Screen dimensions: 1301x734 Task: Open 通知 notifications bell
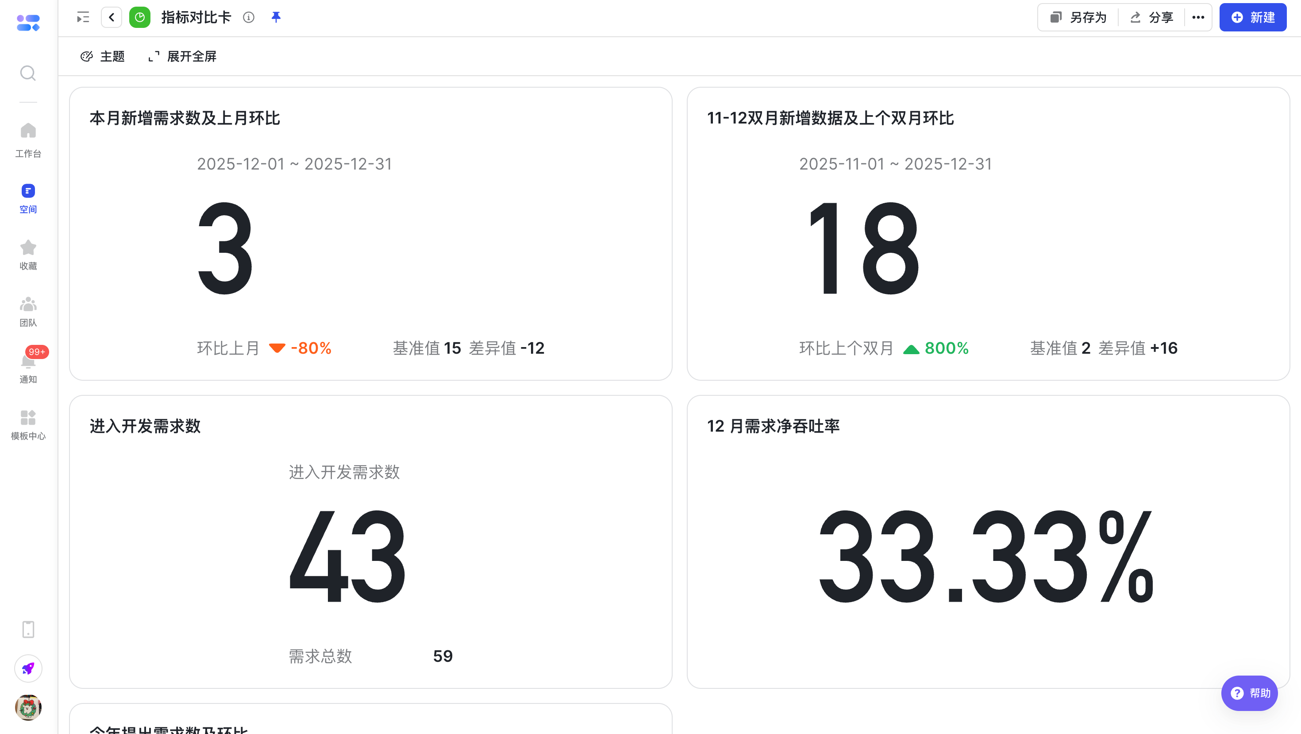coord(28,368)
